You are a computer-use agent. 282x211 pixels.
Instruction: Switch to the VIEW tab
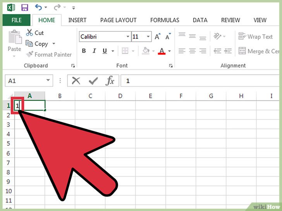[260, 20]
